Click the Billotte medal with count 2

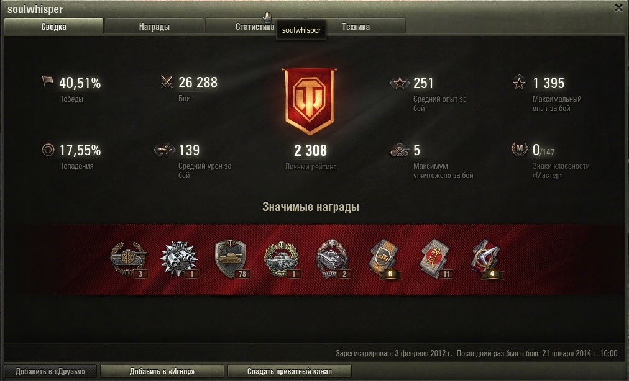click(333, 259)
